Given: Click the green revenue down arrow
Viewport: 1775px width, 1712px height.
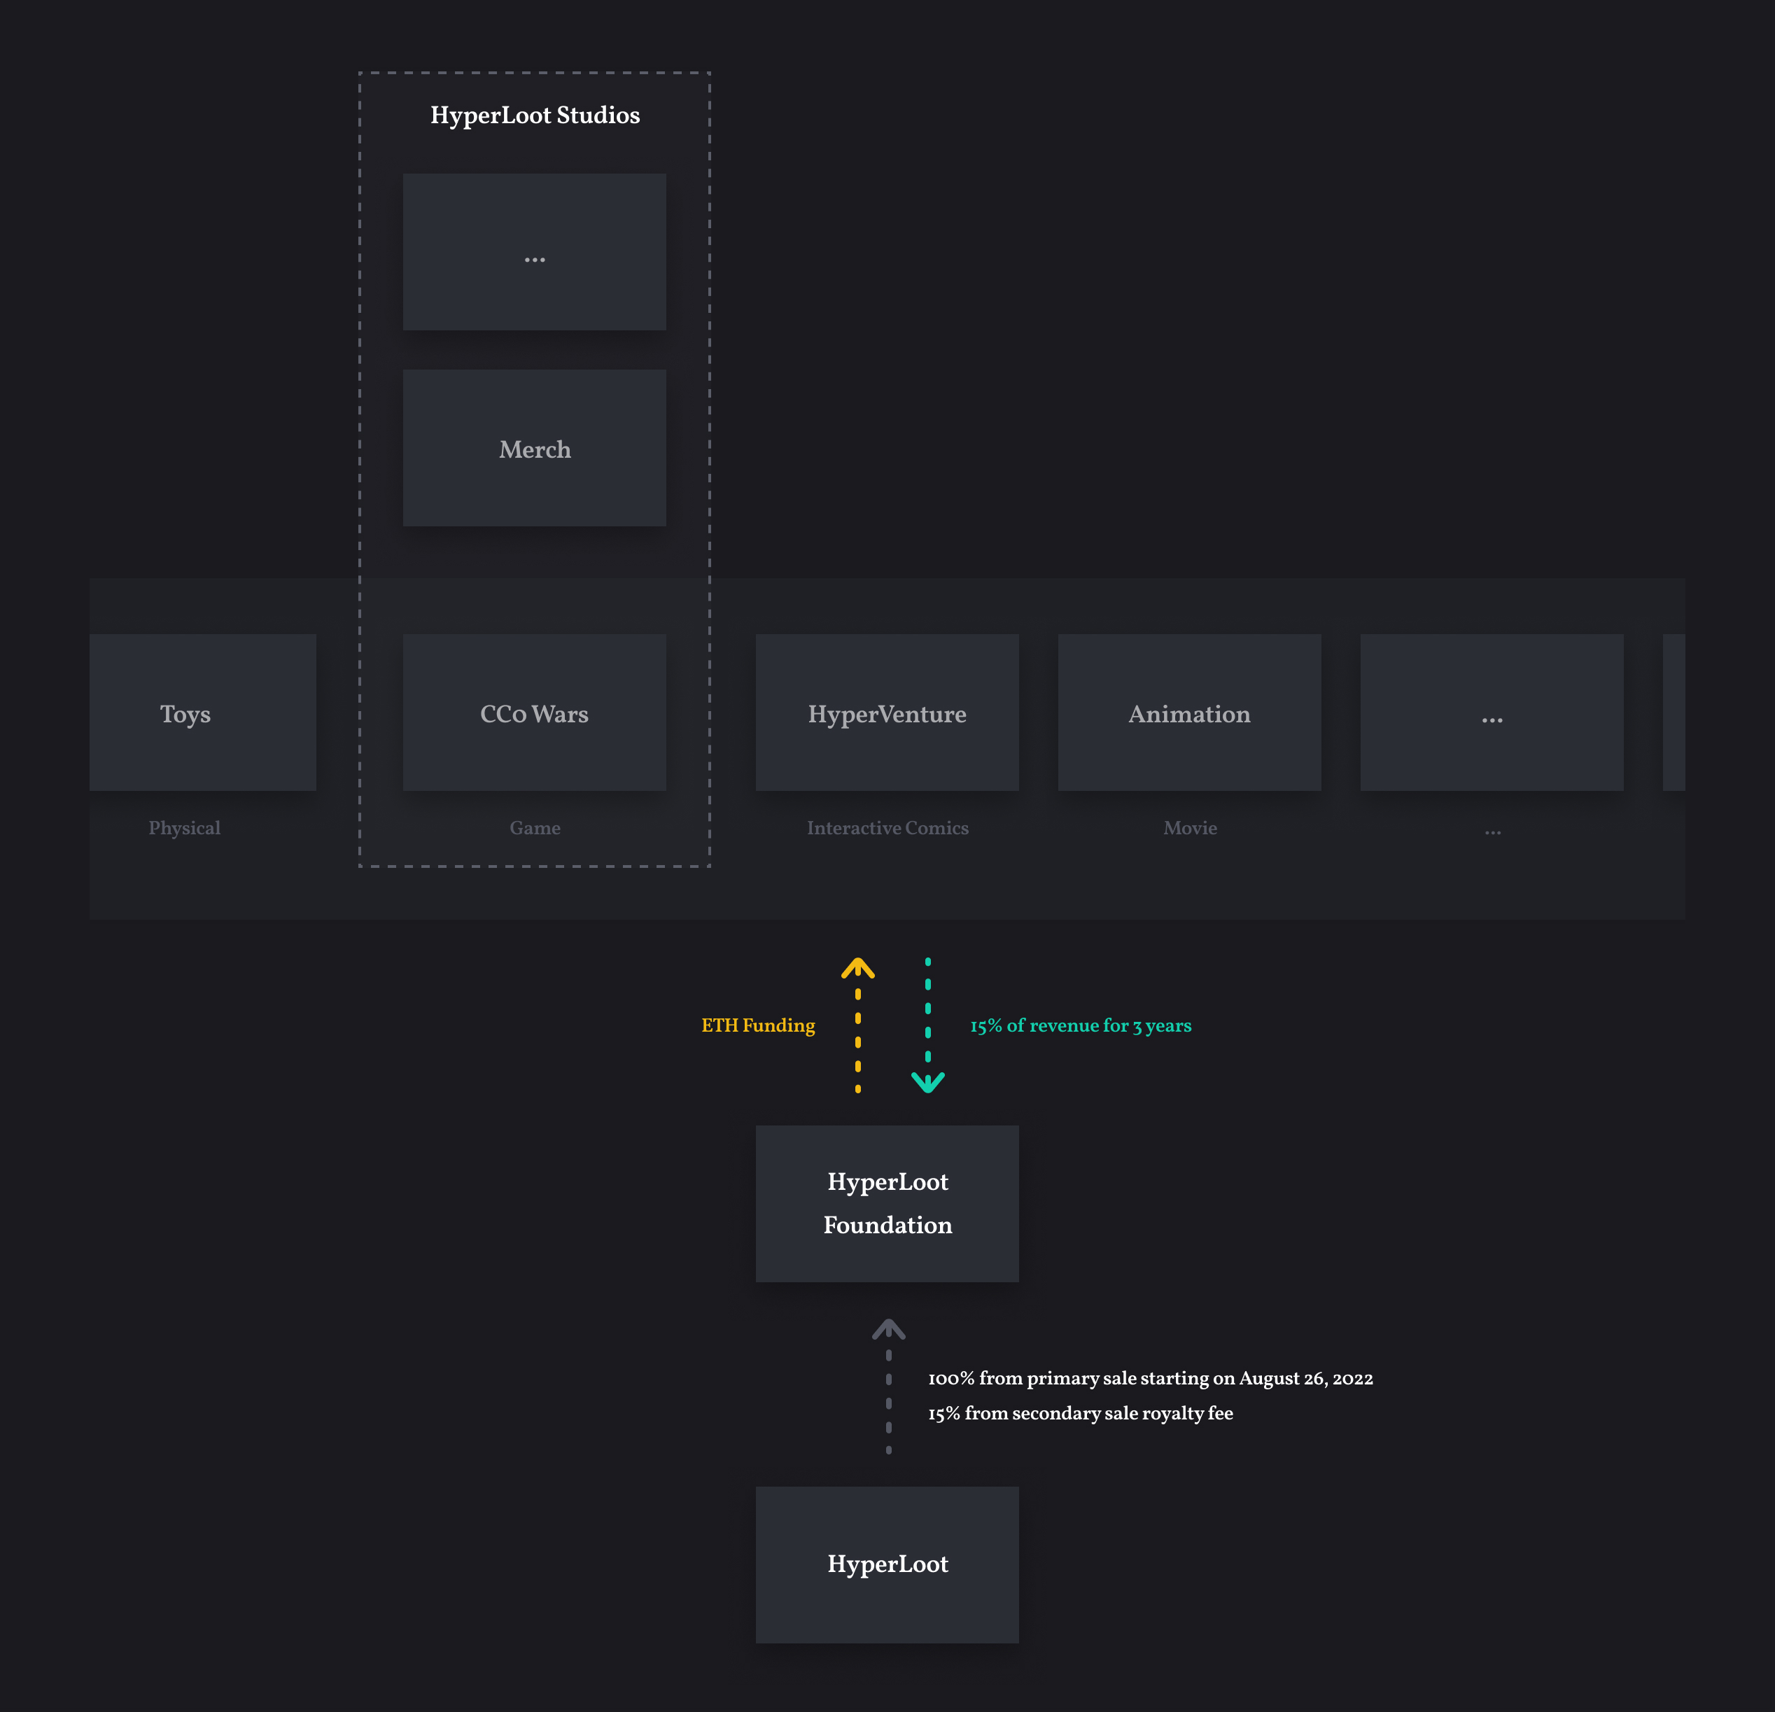Looking at the screenshot, I should point(927,1025).
